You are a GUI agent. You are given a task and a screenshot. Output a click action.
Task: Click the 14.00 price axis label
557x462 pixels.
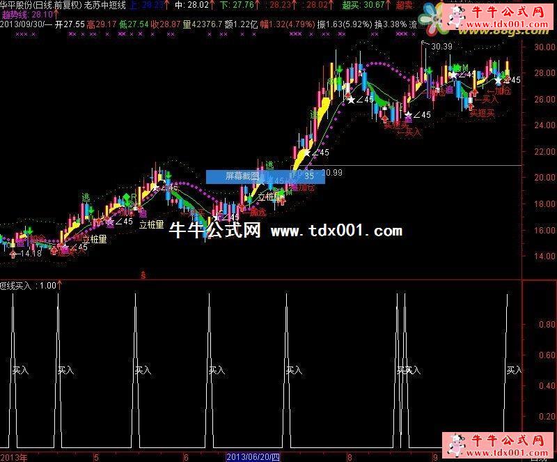click(544, 256)
